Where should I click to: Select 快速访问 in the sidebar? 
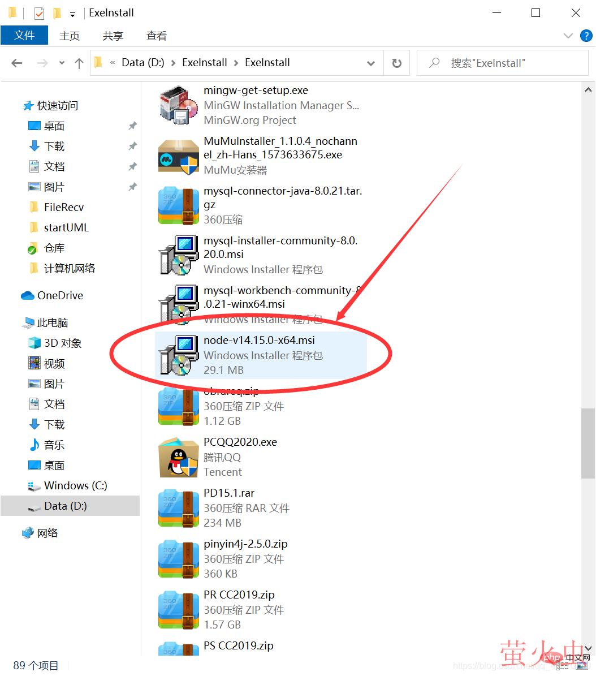50,106
